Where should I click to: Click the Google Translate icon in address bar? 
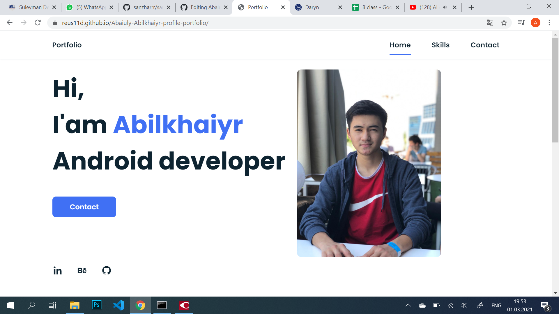490,23
